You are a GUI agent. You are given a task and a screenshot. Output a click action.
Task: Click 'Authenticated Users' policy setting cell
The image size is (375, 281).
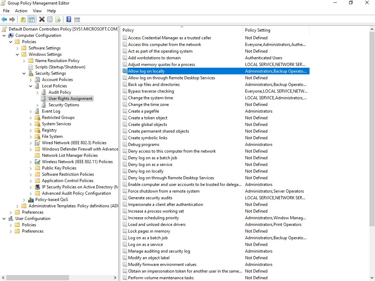tap(264, 58)
